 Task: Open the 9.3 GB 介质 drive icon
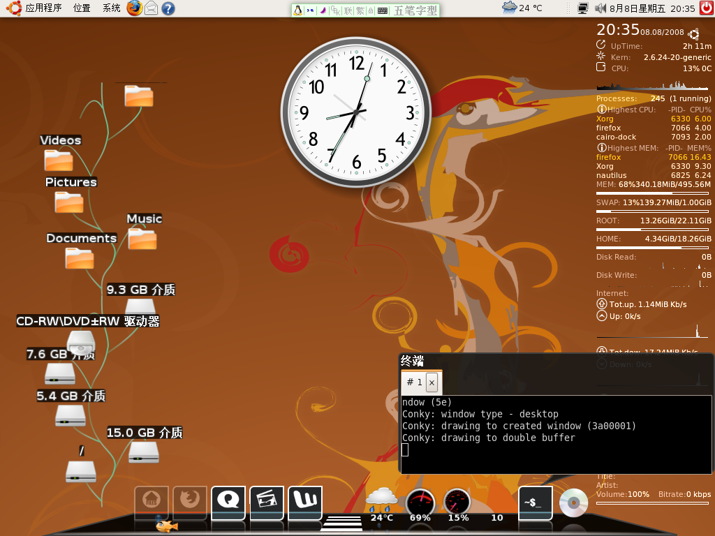coord(140,306)
